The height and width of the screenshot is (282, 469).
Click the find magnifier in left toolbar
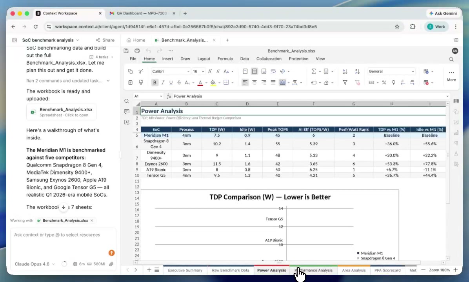127,101
